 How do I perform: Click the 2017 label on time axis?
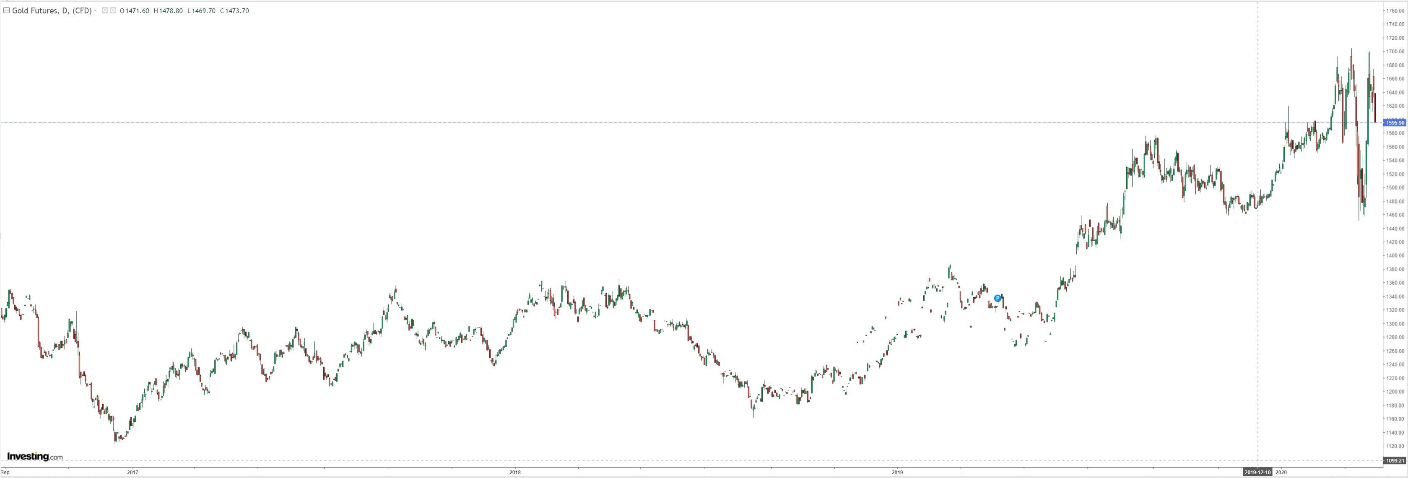(x=132, y=472)
